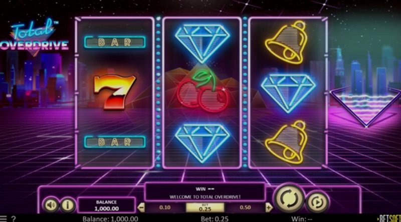Open the paytable info button

click(x=68, y=204)
